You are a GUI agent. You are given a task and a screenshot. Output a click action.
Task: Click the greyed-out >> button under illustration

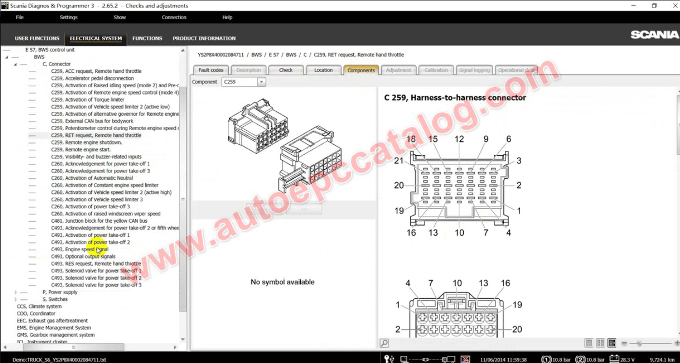click(x=304, y=210)
